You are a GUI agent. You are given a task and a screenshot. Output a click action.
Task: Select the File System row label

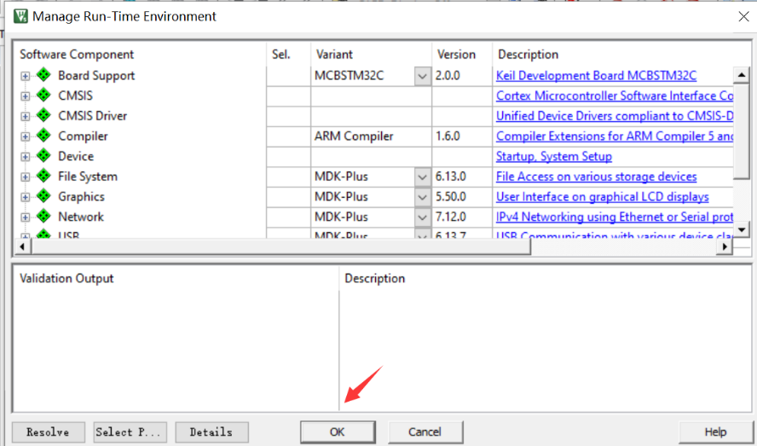pyautogui.click(x=88, y=177)
